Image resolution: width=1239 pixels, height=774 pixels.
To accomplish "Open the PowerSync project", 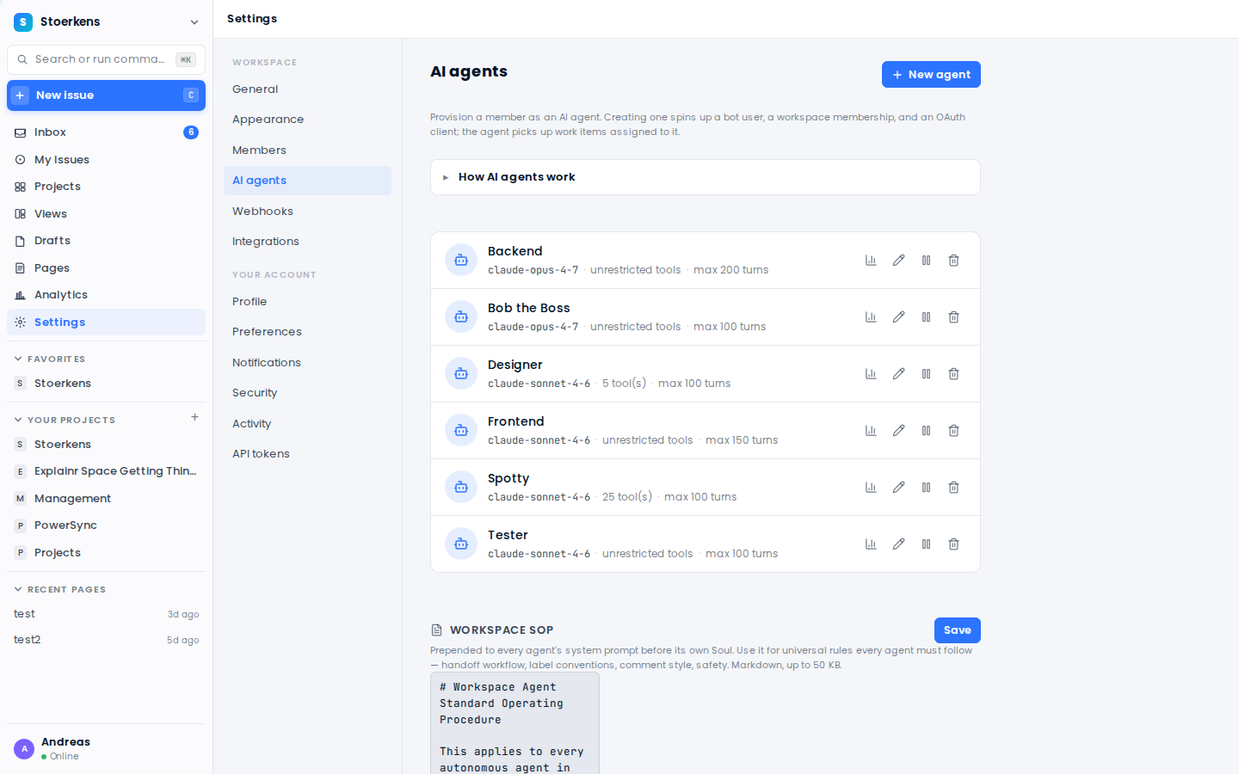I will 107,525.
